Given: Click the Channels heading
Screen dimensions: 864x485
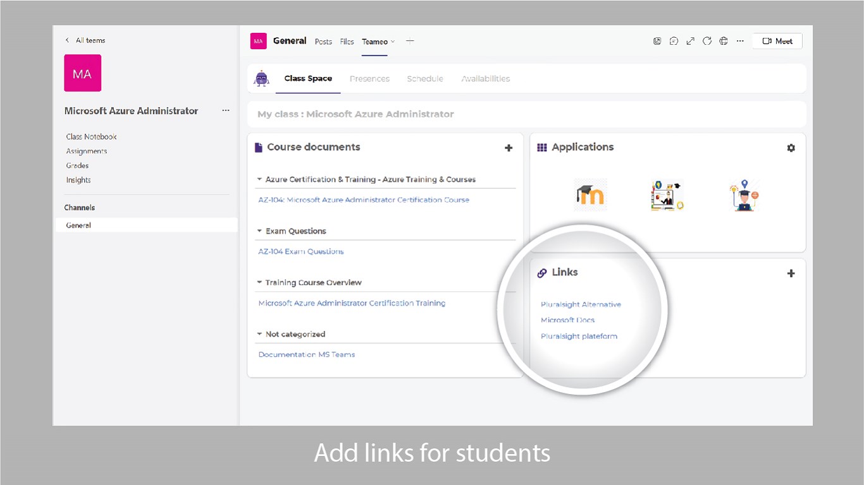Looking at the screenshot, I should pyautogui.click(x=80, y=207).
